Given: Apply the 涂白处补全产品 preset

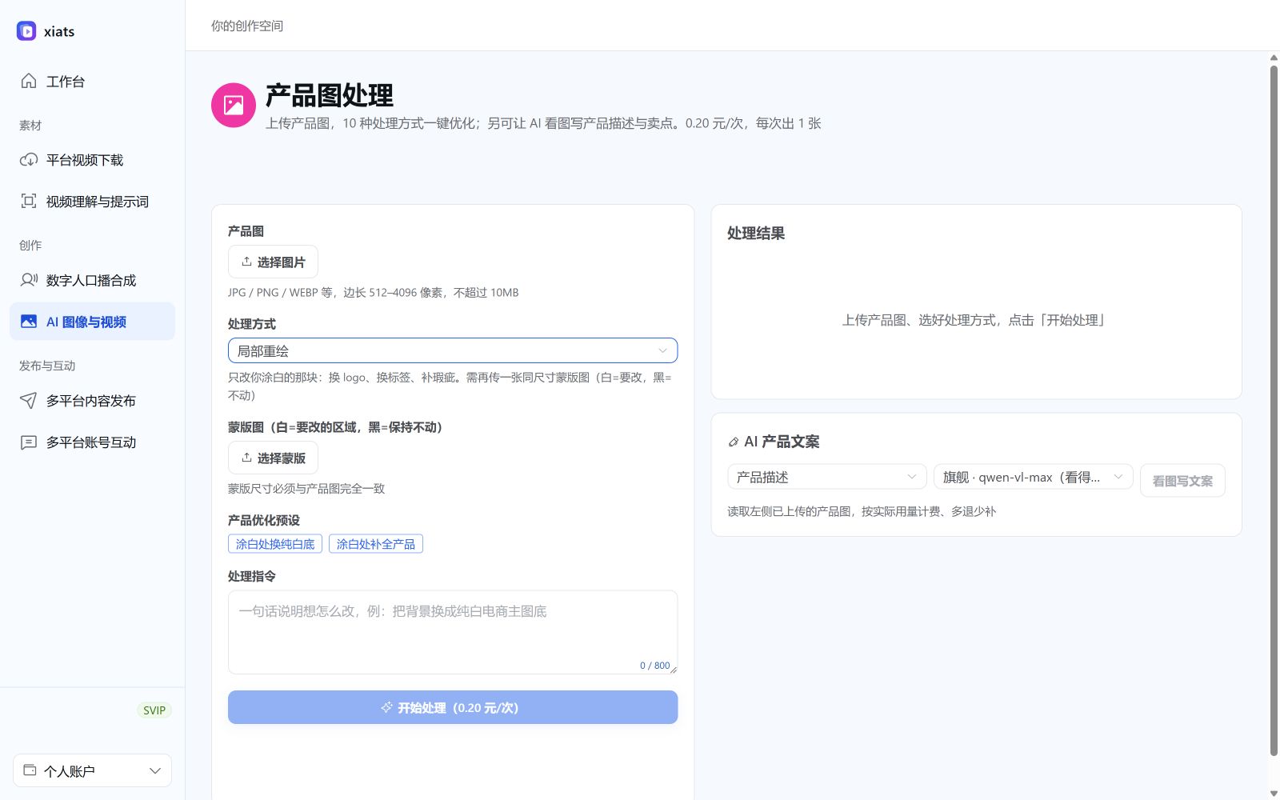Looking at the screenshot, I should point(376,544).
